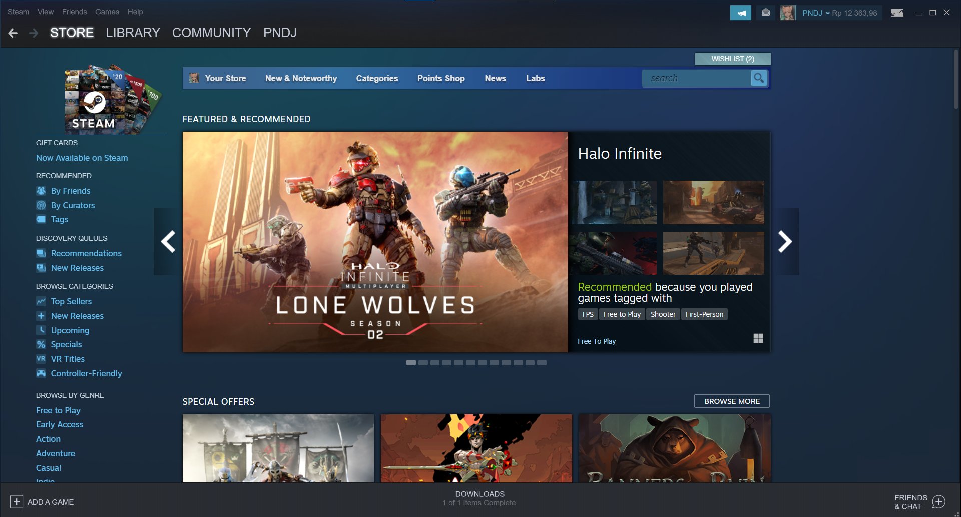Browse Controller-Friendly games
The width and height of the screenshot is (961, 517).
coord(86,373)
